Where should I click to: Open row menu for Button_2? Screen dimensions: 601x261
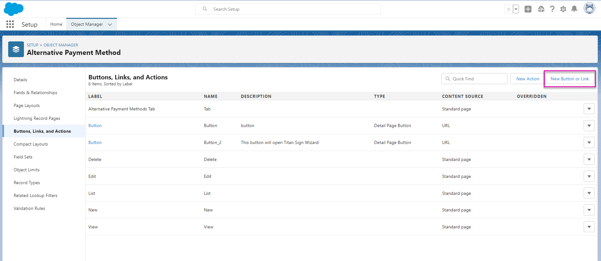click(x=589, y=142)
